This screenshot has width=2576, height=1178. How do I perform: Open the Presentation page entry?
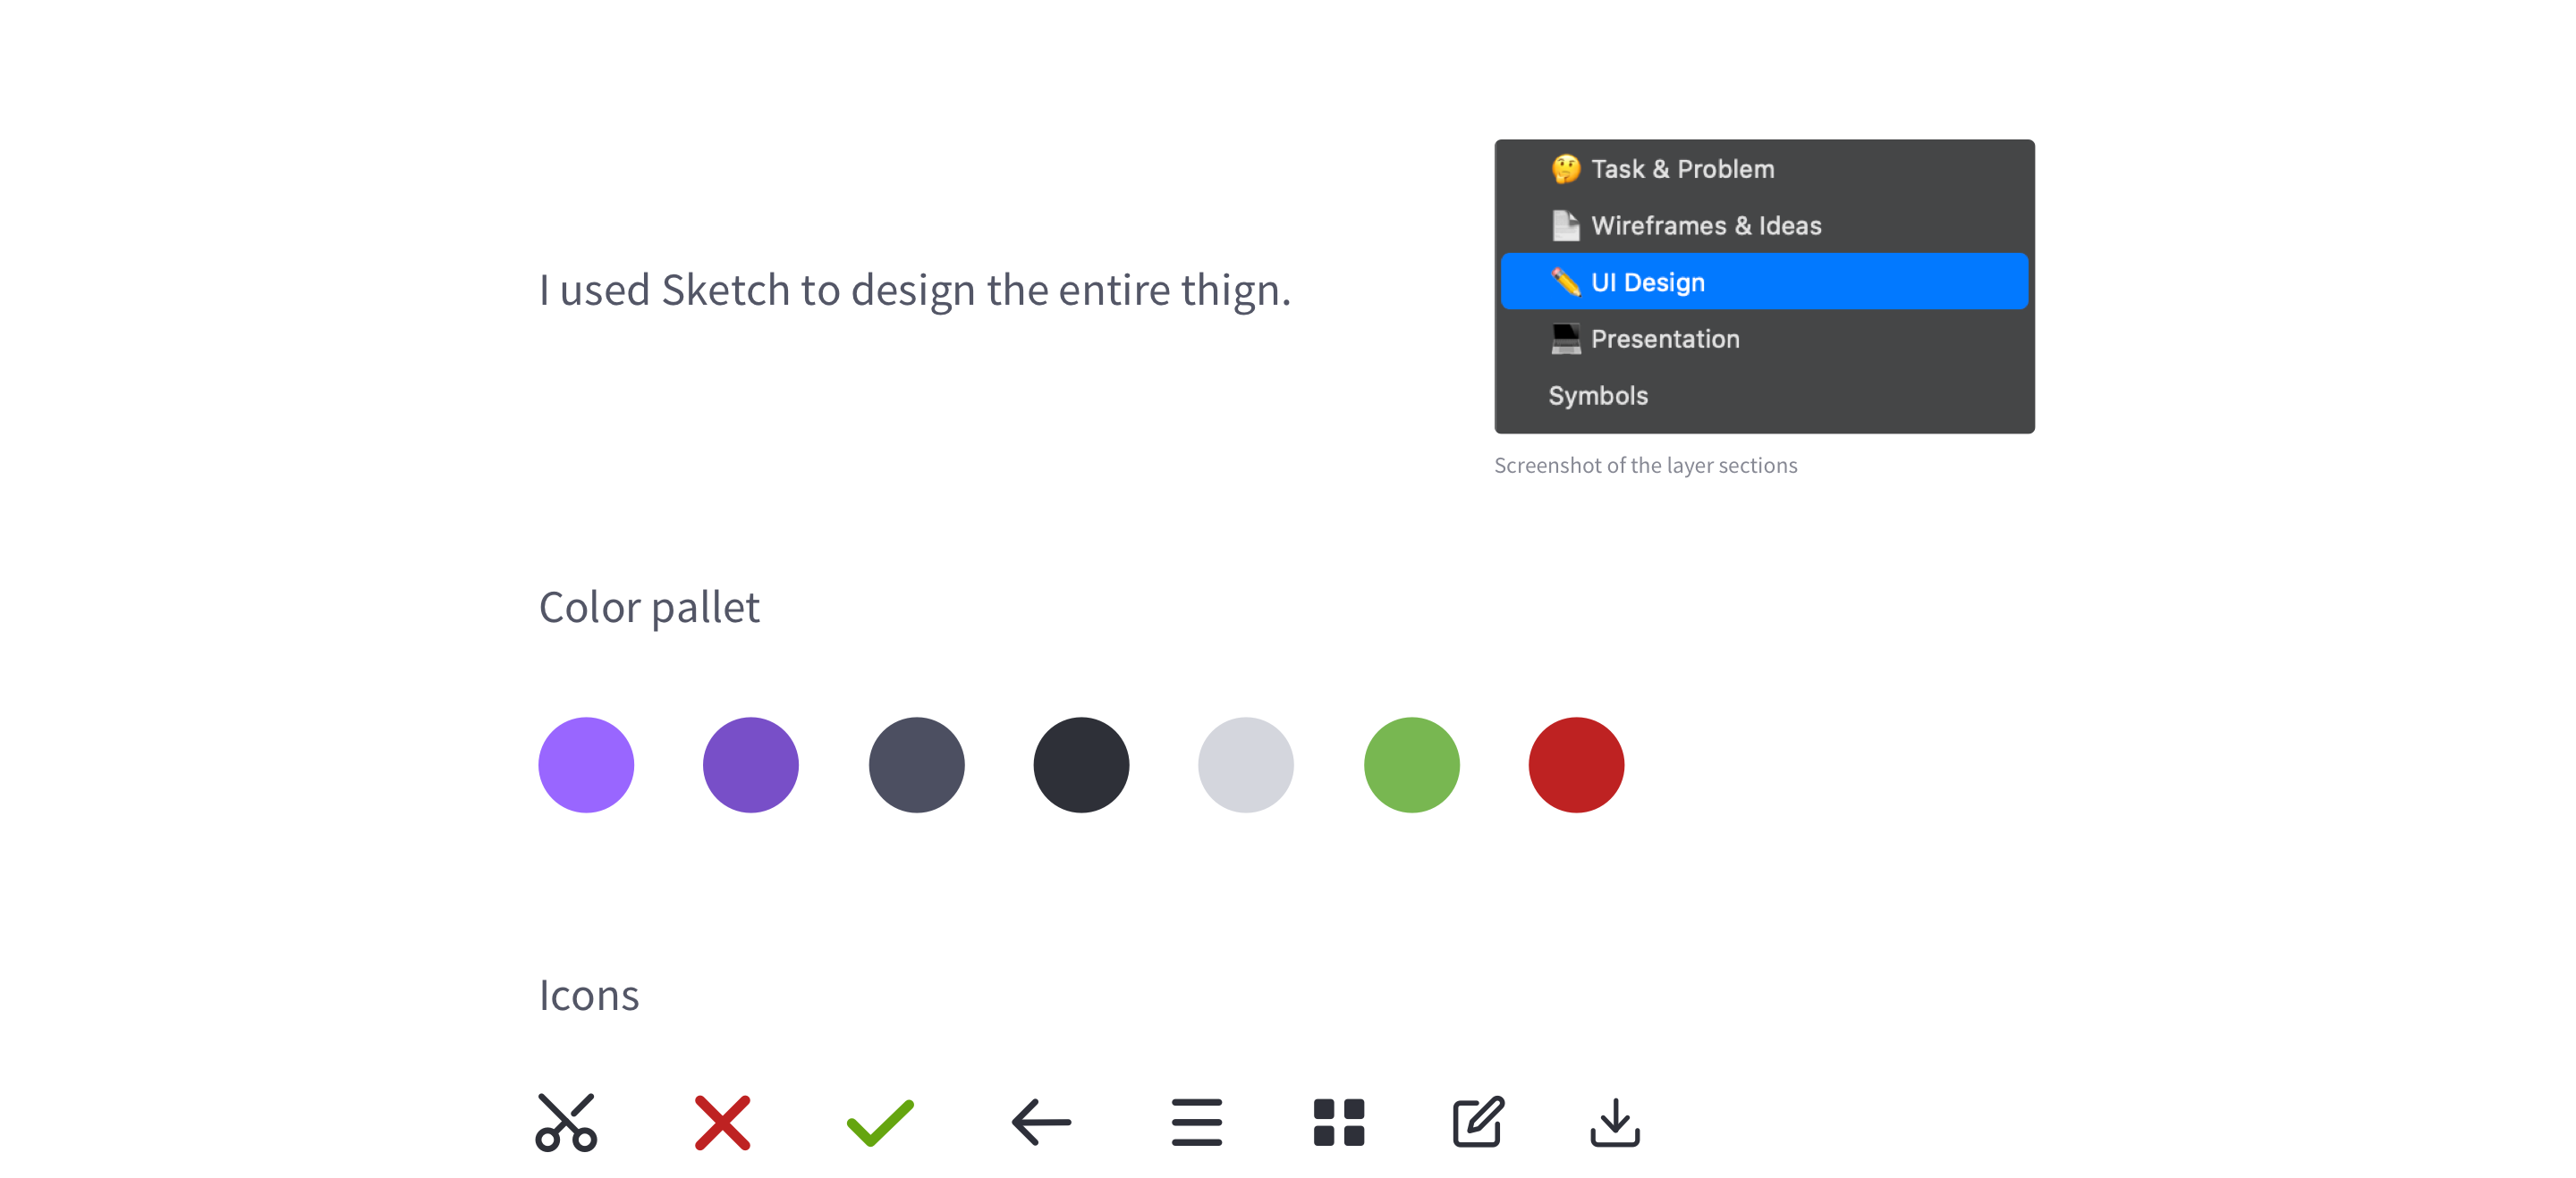click(x=1664, y=339)
